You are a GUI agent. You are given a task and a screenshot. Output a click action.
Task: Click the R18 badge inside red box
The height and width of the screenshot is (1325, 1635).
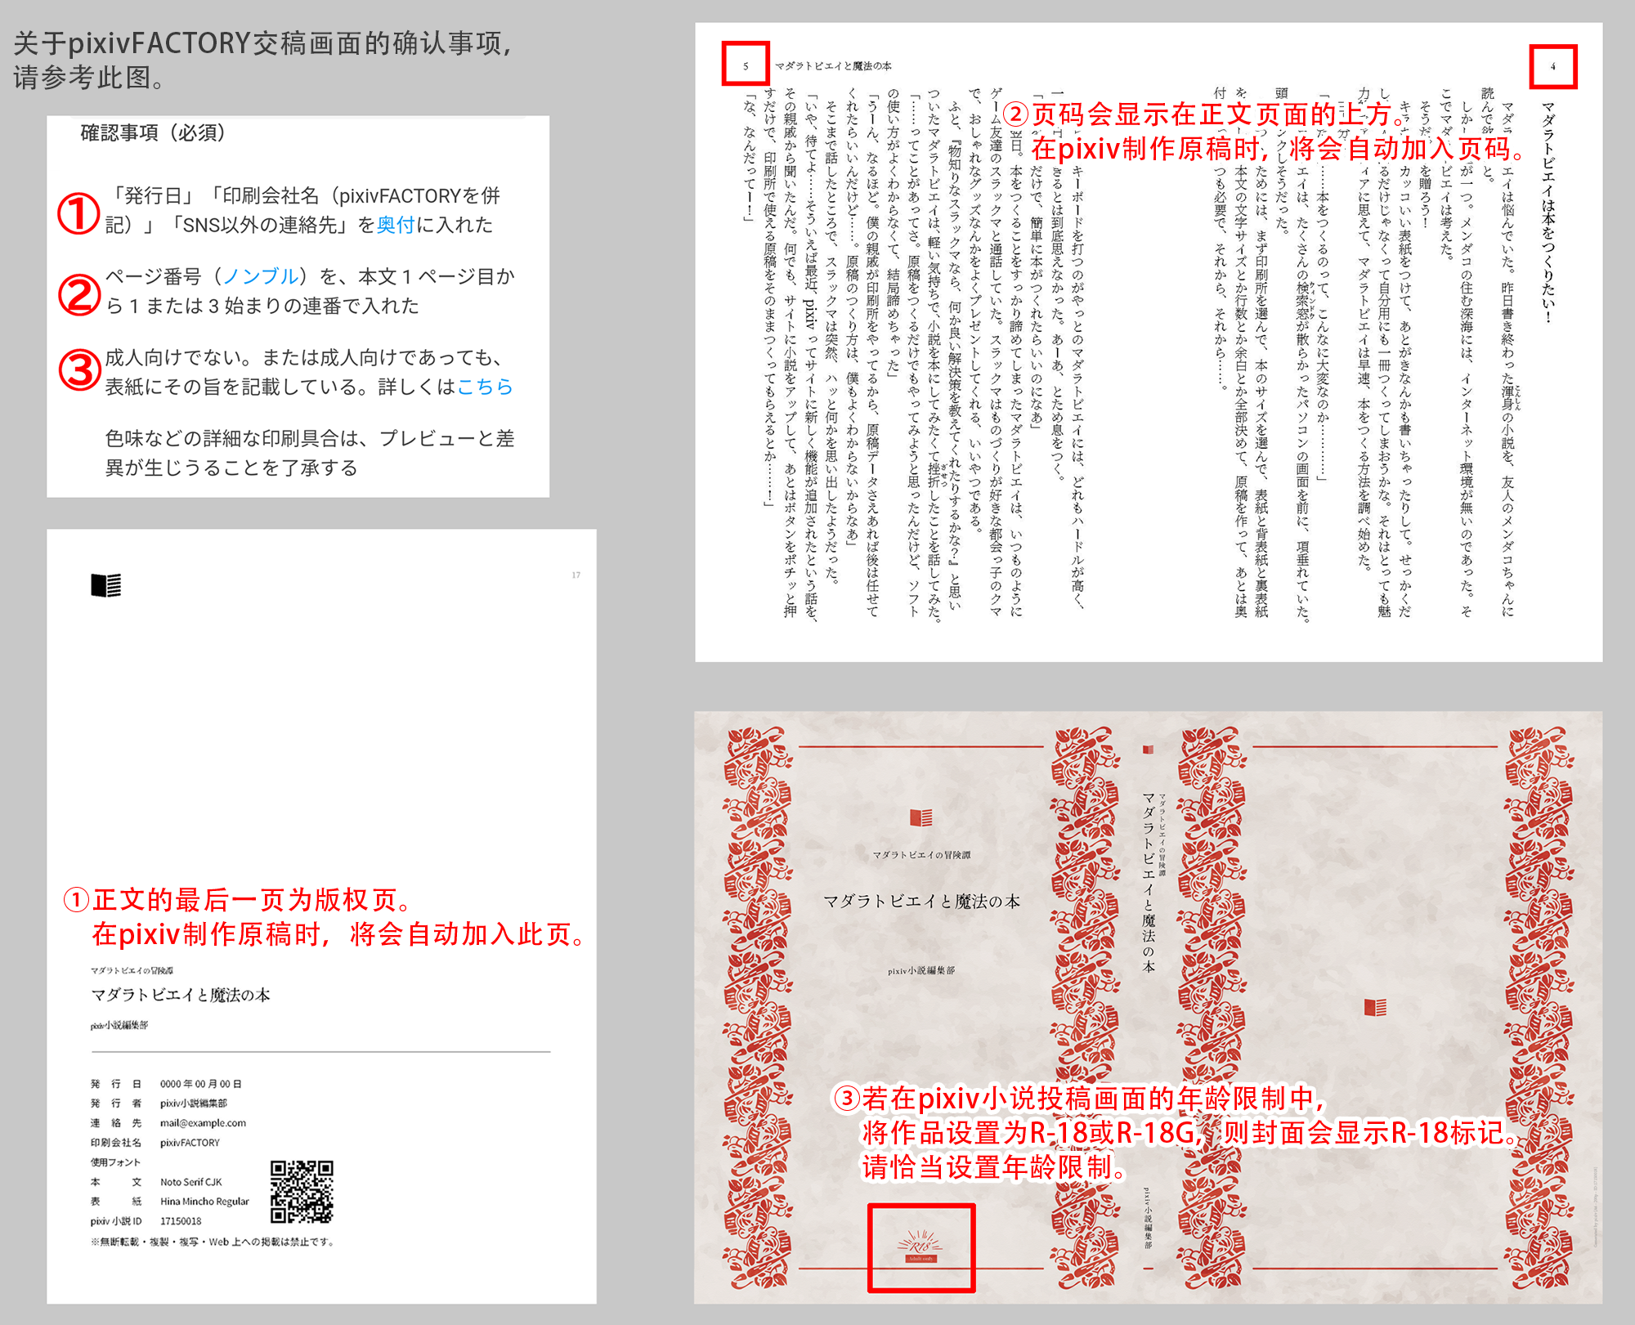pos(921,1247)
